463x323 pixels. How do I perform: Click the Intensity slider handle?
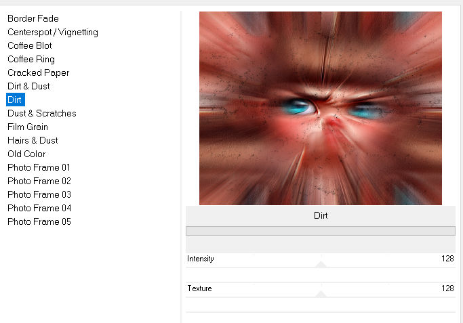click(321, 265)
